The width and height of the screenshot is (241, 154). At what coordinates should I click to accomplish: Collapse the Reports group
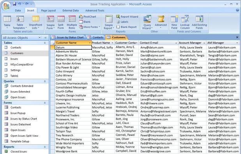pyautogui.click(x=45, y=147)
